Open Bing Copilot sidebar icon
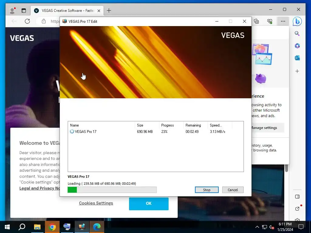The height and width of the screenshot is (233, 311). [x=297, y=21]
